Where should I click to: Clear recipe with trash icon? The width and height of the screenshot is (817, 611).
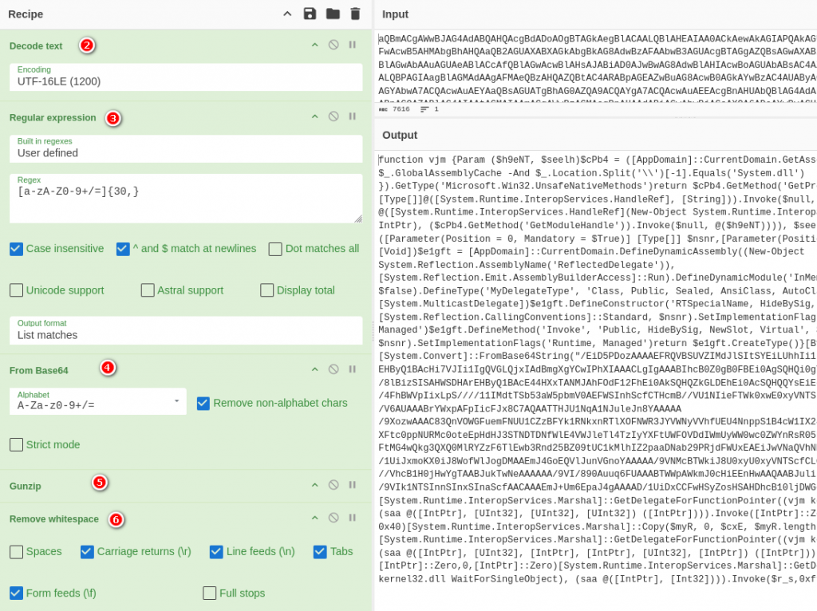[355, 14]
